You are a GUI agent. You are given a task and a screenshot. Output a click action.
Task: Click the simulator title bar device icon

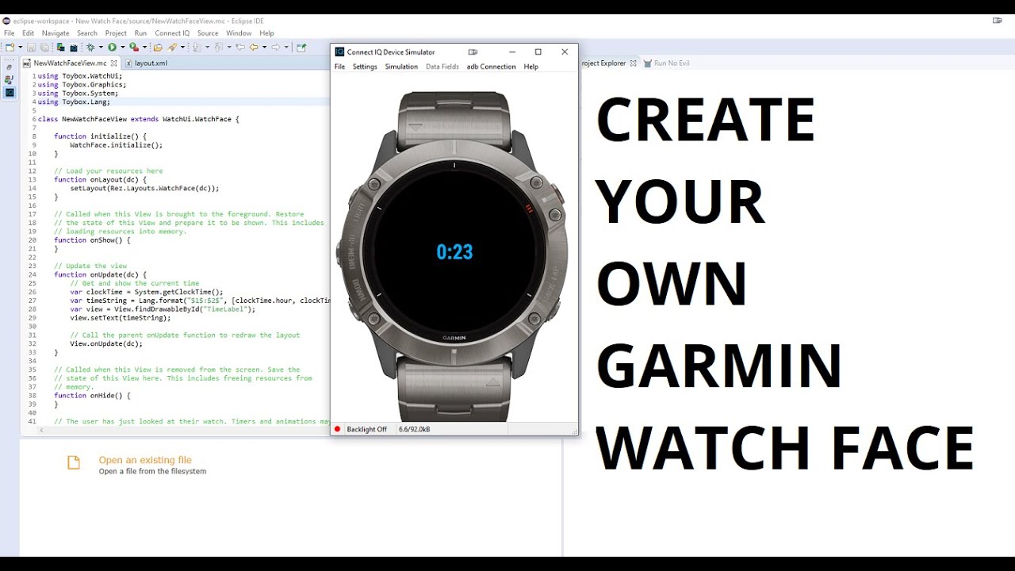tap(473, 52)
